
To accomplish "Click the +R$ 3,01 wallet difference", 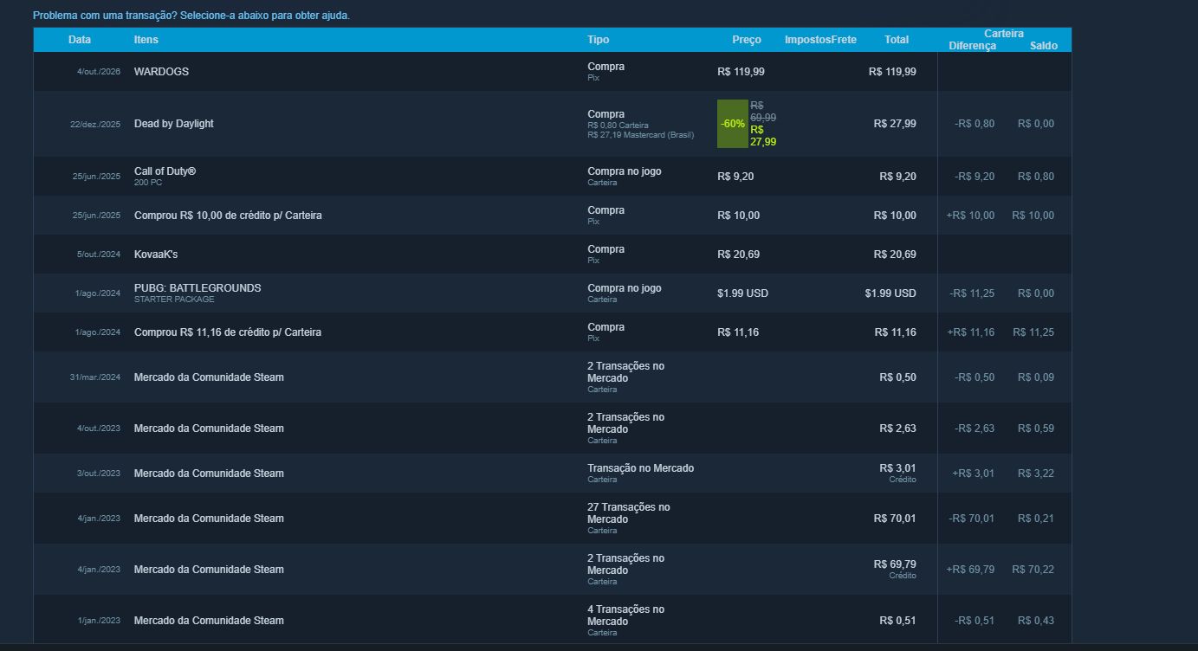I will pyautogui.click(x=974, y=474).
